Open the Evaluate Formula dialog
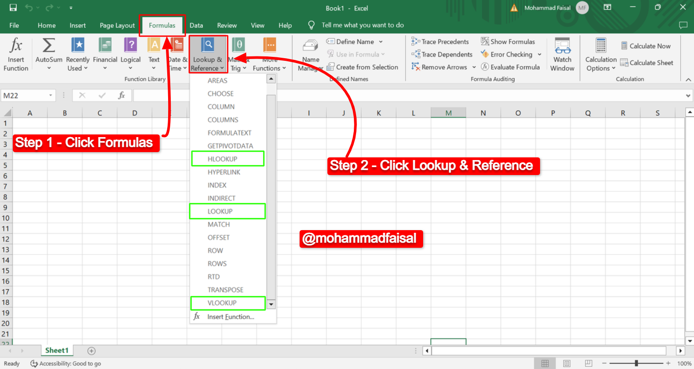 [x=510, y=67]
